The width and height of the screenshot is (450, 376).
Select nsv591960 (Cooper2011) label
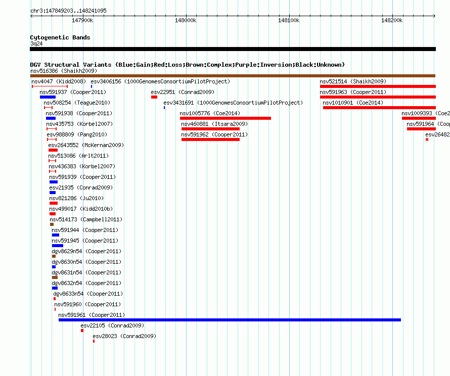pyautogui.click(x=87, y=304)
